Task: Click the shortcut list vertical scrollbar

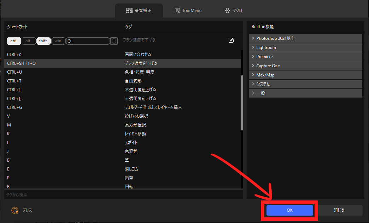Action: pyautogui.click(x=242, y=102)
